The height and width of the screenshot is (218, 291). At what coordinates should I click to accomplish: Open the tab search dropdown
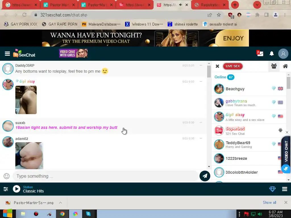click(257, 5)
